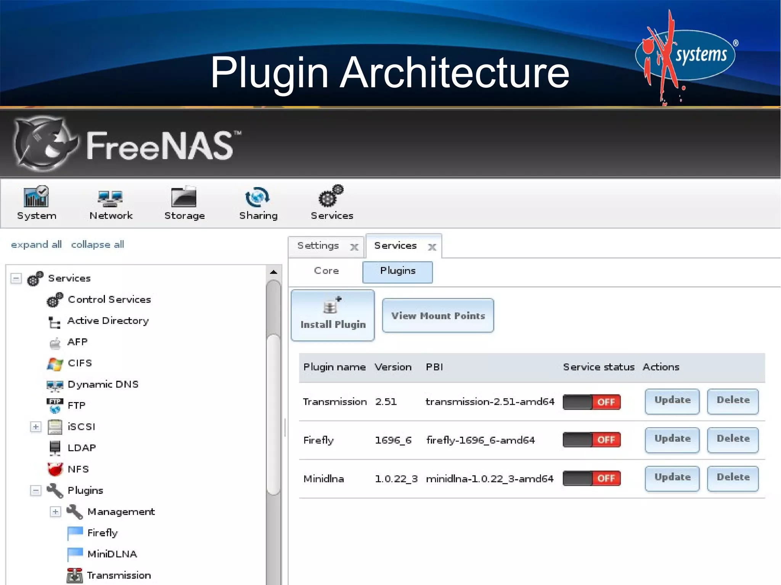
Task: Click the Plugins wrench icon
Action: click(55, 490)
